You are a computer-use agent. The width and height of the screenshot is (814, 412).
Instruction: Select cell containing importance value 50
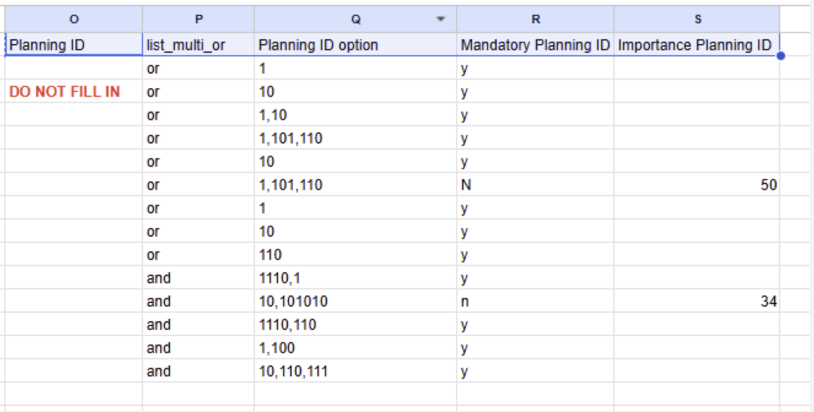coord(697,185)
